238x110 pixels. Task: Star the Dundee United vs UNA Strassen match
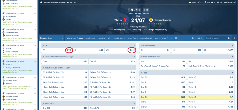[x=35, y=93]
